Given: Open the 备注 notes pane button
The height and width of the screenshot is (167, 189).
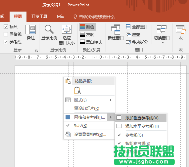Looking at the screenshot, I should click(30, 32).
